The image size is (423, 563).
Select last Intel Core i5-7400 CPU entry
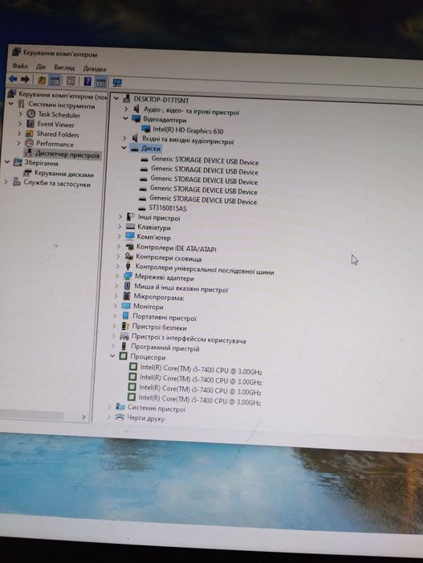click(200, 400)
